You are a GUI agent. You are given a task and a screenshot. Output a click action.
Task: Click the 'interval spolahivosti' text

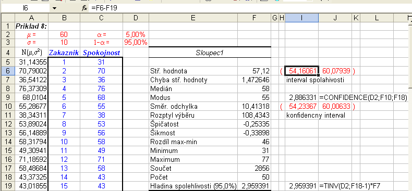(x=315, y=80)
